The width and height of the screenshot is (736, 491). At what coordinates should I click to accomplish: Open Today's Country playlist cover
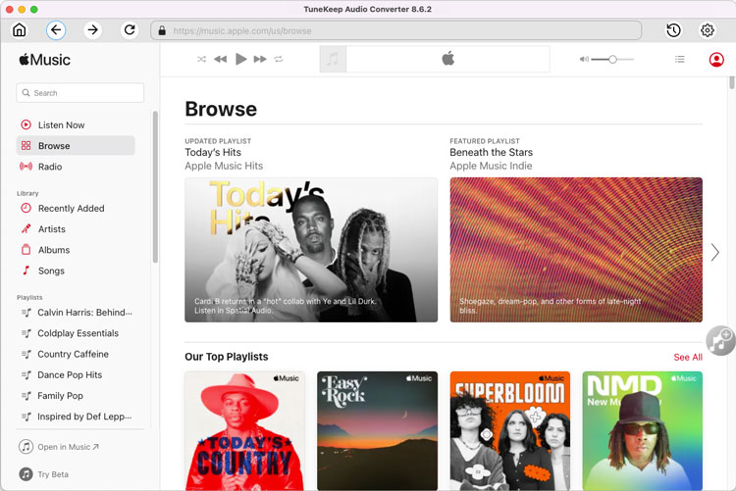point(245,430)
